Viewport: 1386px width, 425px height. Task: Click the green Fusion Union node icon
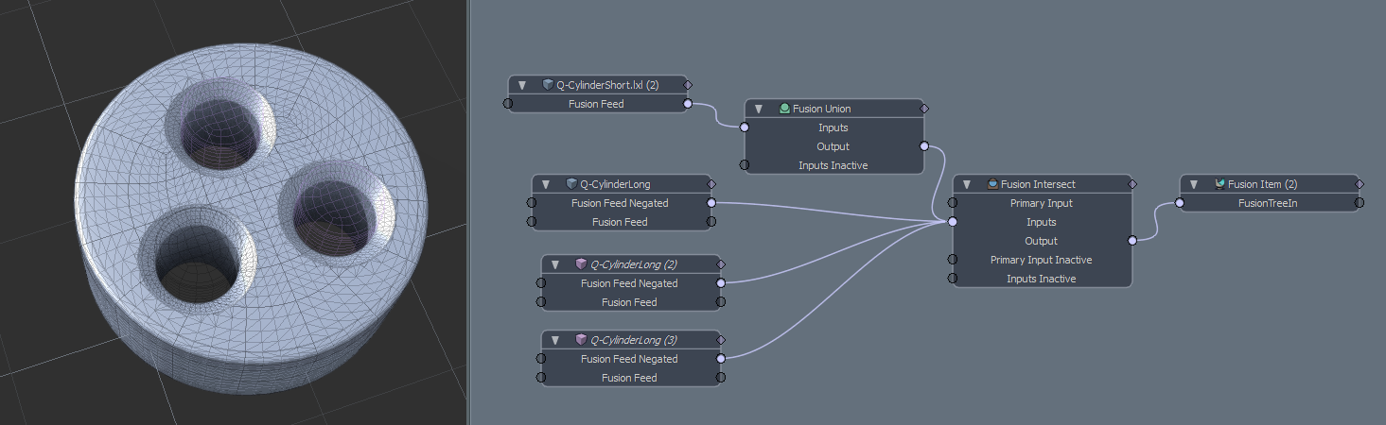(x=784, y=109)
